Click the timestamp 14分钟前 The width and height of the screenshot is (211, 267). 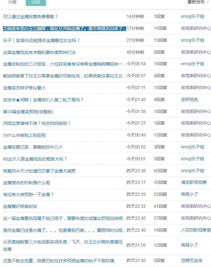coord(135,17)
